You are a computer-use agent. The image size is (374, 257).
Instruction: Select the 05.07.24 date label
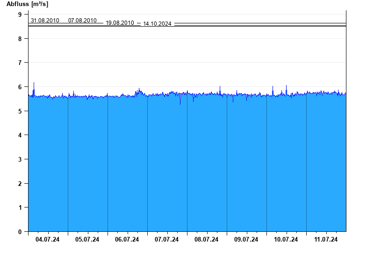pyautogui.click(x=87, y=240)
